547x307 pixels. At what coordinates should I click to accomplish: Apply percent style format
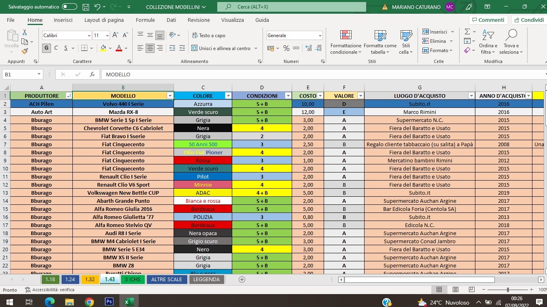click(x=286, y=48)
